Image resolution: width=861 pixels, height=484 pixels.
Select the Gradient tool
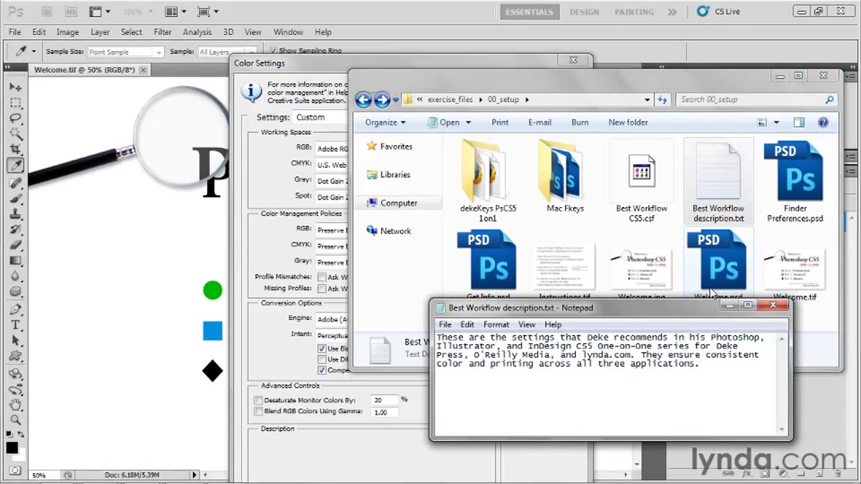[15, 261]
